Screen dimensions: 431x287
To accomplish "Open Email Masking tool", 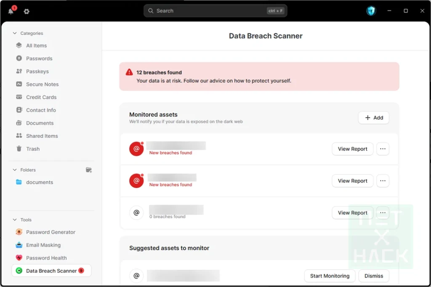I will (x=43, y=245).
